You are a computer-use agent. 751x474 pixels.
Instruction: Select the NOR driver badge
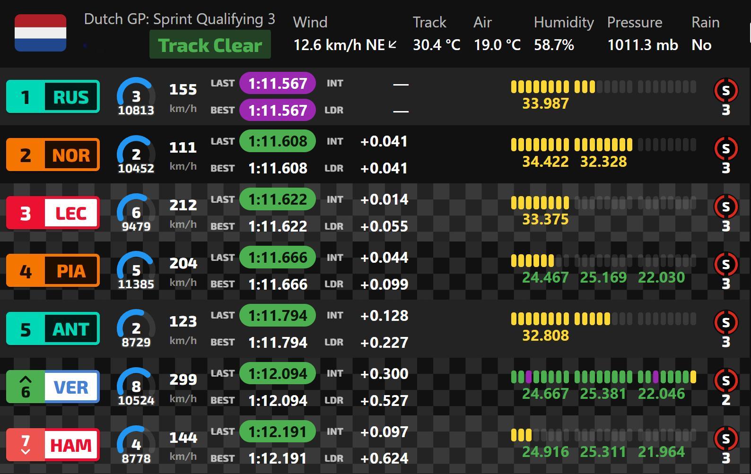tap(53, 155)
